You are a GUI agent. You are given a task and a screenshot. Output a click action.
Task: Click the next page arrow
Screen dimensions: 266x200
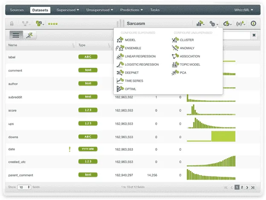tap(247, 188)
